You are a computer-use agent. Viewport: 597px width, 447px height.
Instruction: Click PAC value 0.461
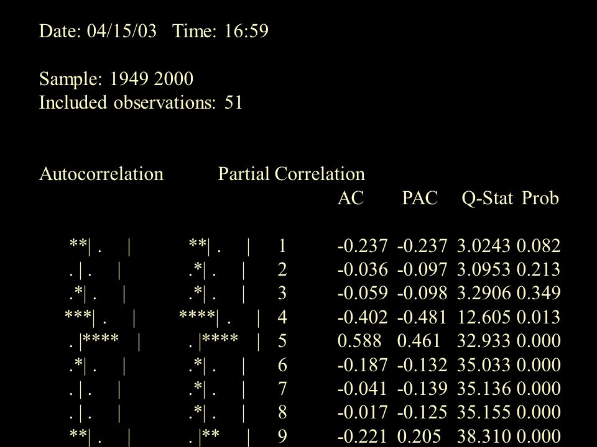tap(419, 341)
